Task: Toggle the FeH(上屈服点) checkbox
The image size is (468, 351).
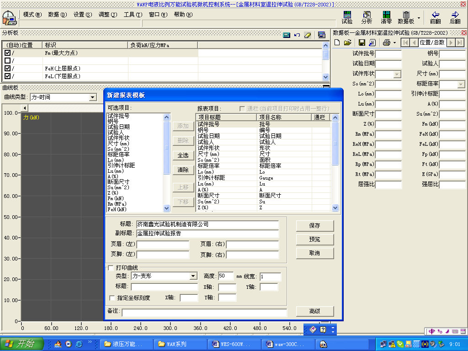Action: 7,69
